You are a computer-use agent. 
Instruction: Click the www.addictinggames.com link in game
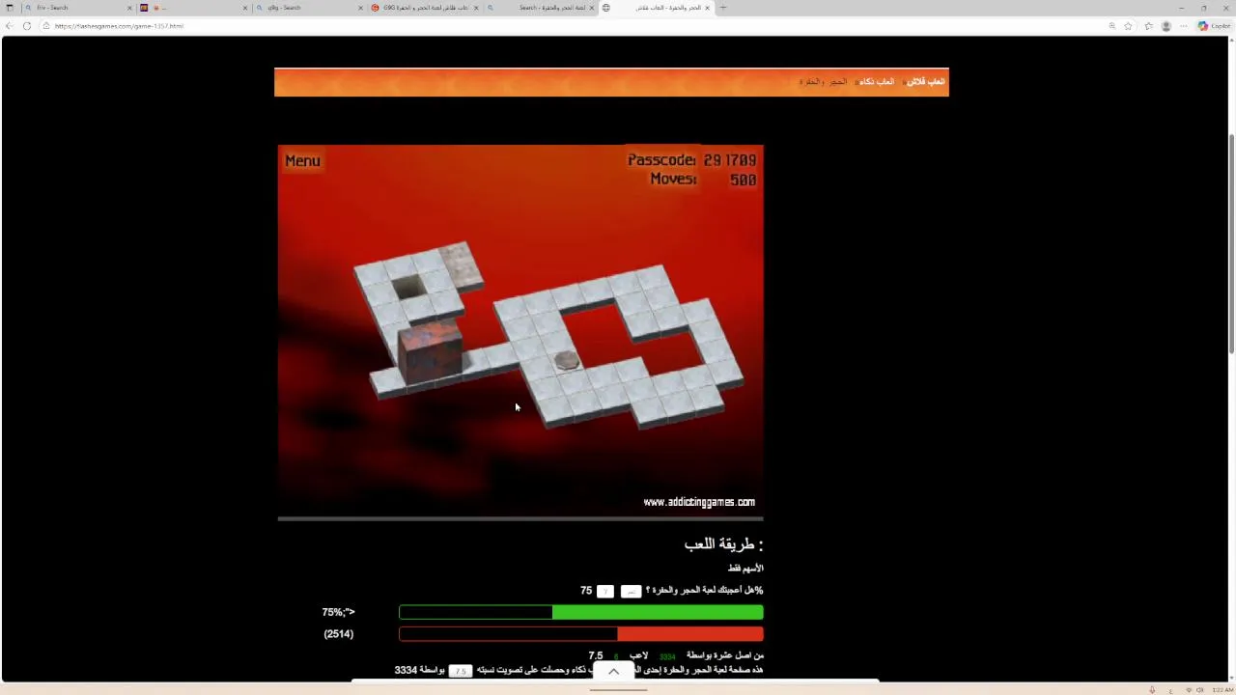(699, 502)
